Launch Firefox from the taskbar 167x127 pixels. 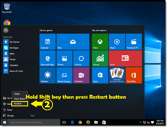coord(88,122)
